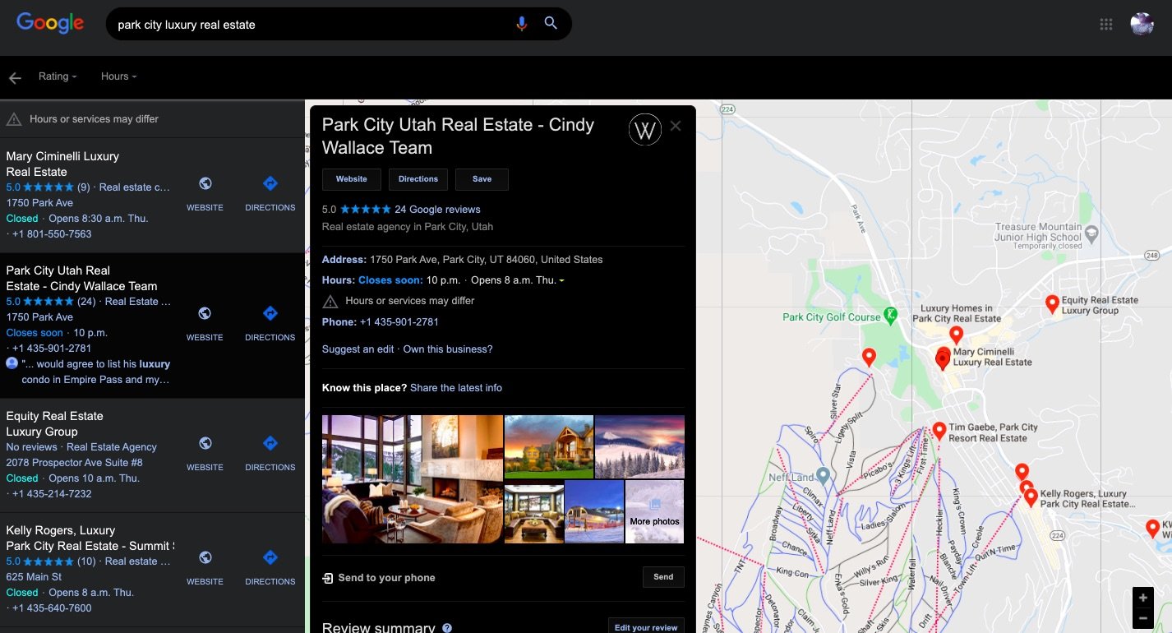Screen dimensions: 1172x633
Task: Click the Google logo
Action: point(50,23)
